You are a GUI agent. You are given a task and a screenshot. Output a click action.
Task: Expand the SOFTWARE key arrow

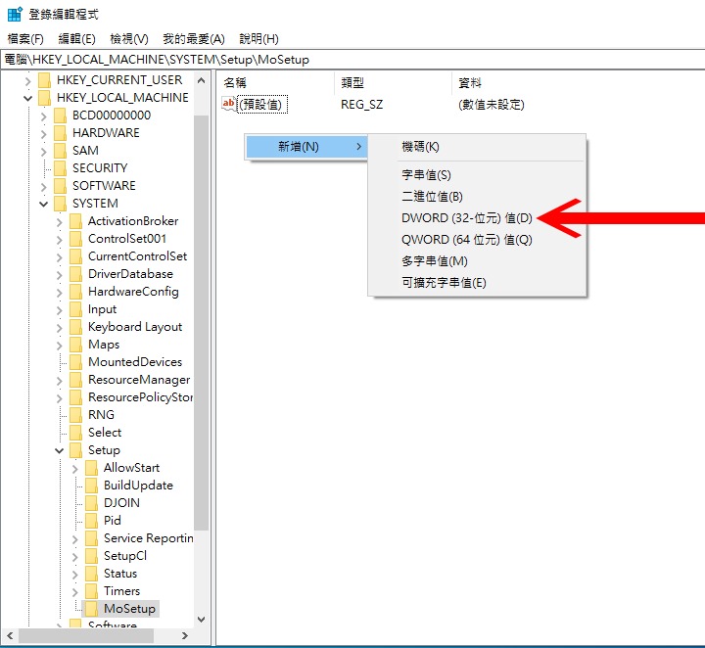(x=44, y=186)
